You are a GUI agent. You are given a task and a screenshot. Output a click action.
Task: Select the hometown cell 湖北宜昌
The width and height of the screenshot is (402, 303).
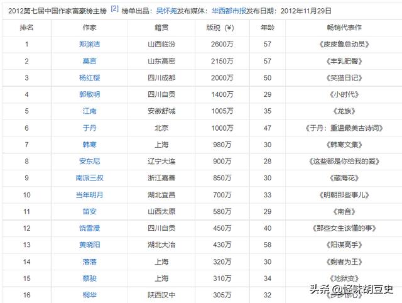point(161,195)
